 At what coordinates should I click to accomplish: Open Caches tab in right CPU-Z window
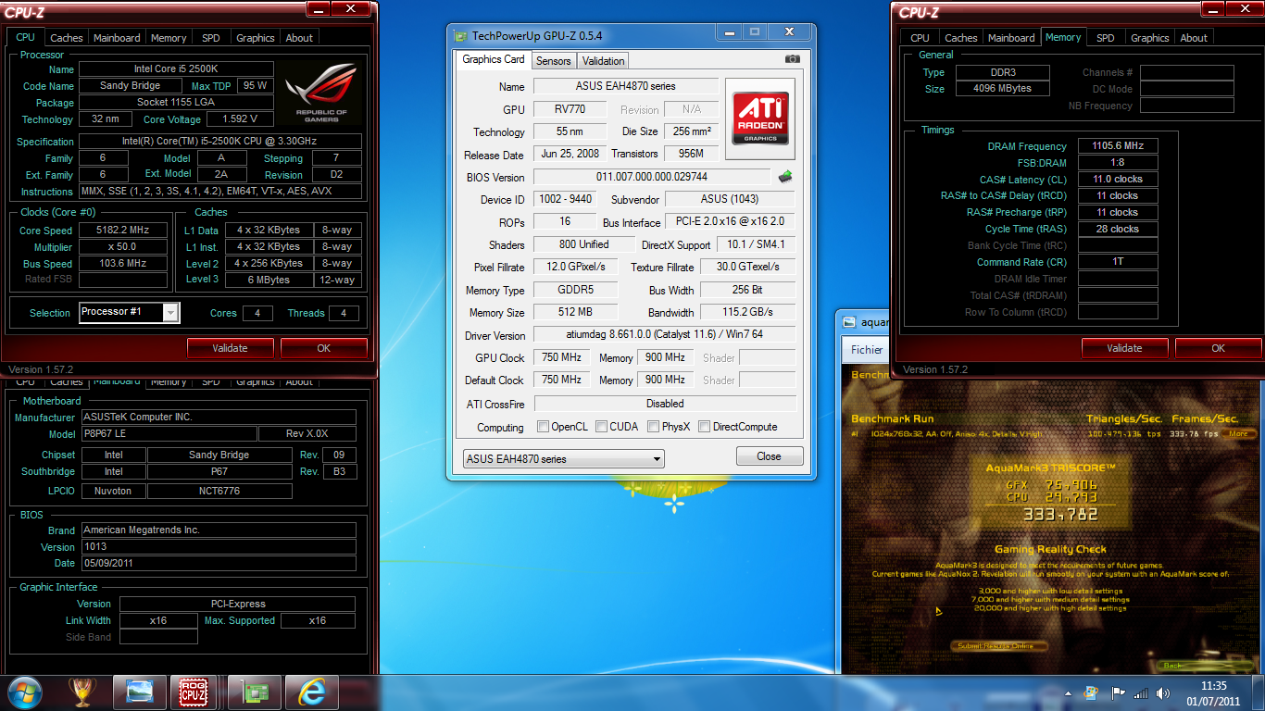pyautogui.click(x=961, y=38)
